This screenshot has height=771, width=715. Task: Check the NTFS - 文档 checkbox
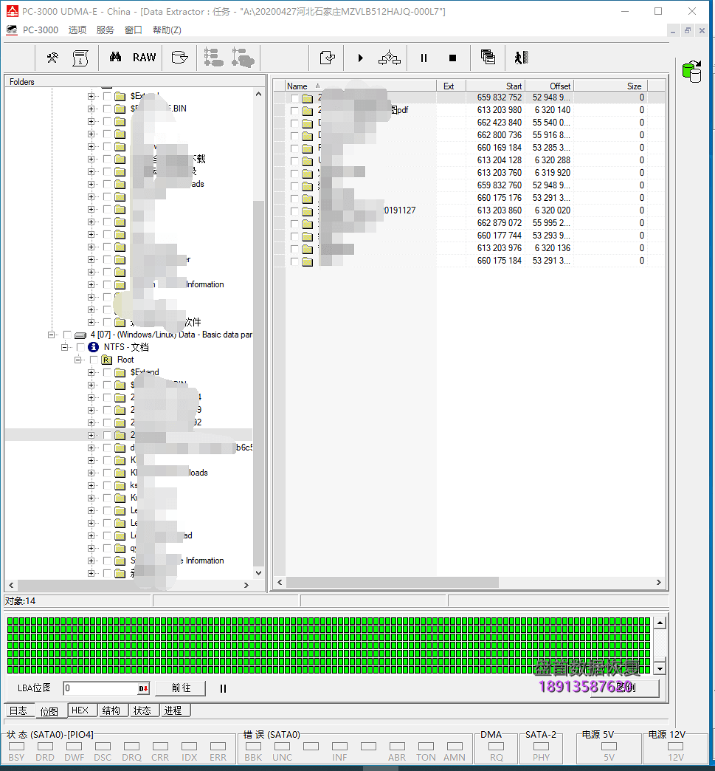pos(80,348)
